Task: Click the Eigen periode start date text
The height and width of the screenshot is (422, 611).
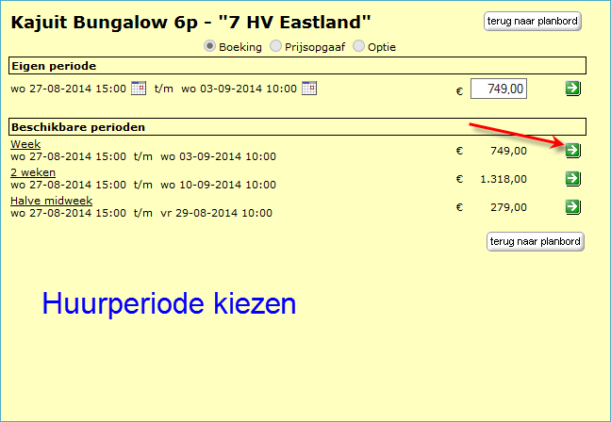Action: 68,89
